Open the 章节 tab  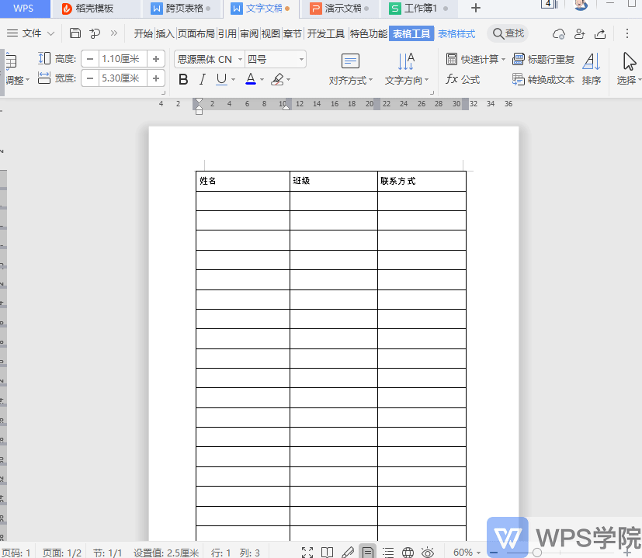click(x=293, y=33)
